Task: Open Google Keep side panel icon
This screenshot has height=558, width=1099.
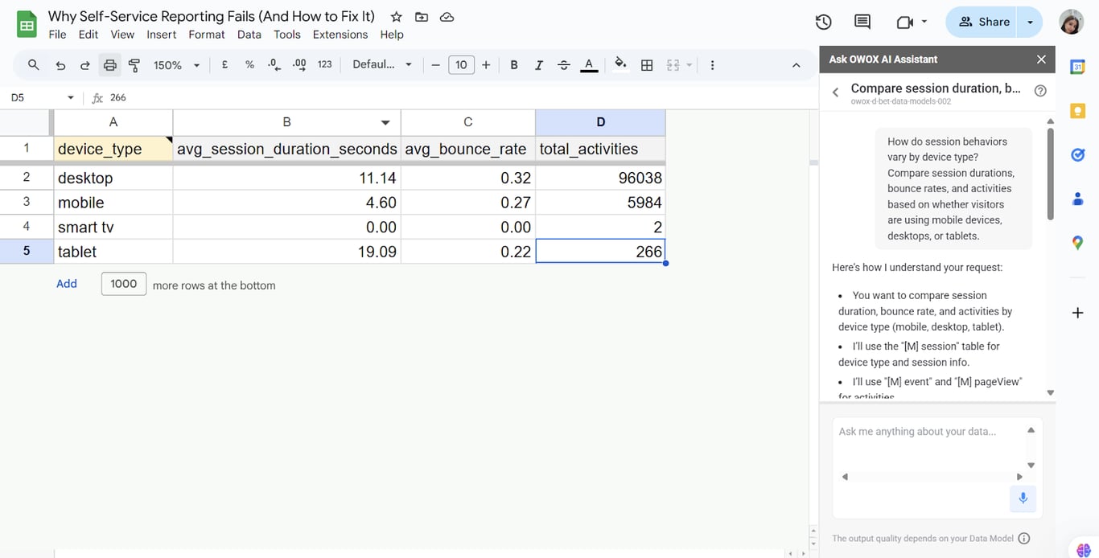Action: click(1078, 111)
